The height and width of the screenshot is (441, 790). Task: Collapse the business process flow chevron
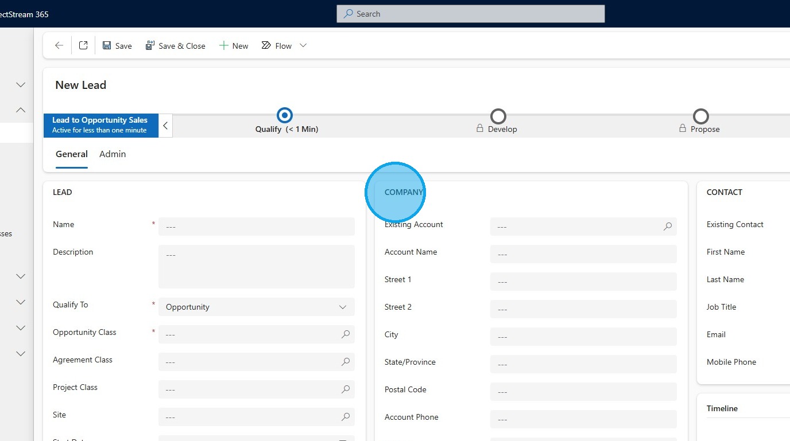coord(165,126)
